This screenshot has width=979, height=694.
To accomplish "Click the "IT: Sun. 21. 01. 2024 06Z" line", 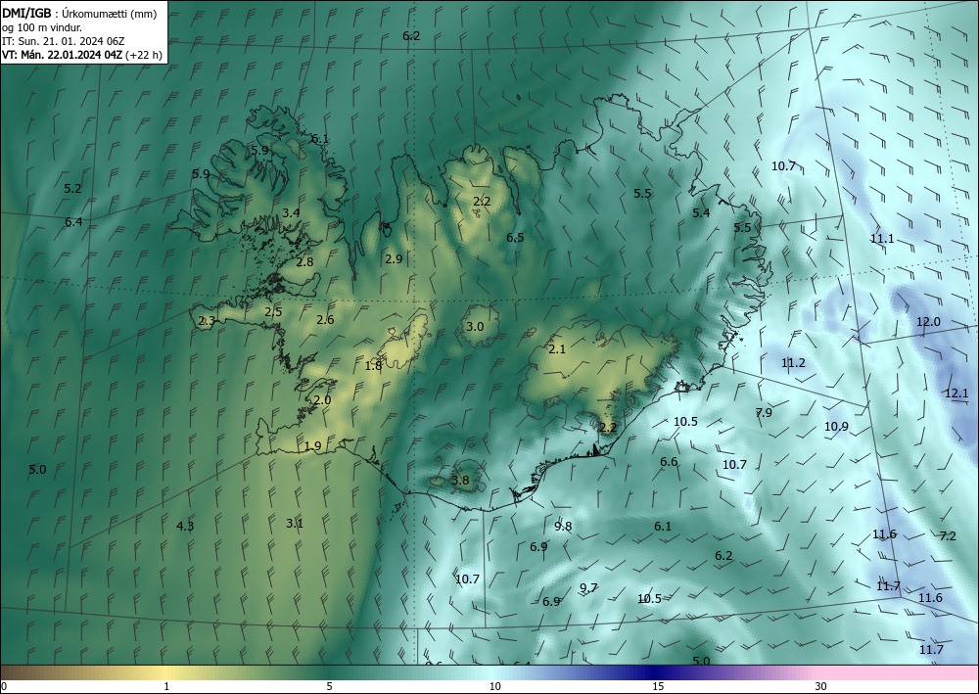I will pos(63,41).
